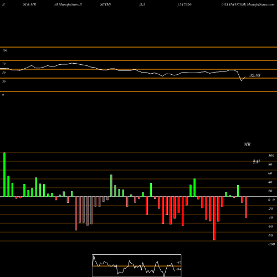Click the MR axis label 60
Image resolution: width=277 pixels, height=277 pixels.
(270, 173)
